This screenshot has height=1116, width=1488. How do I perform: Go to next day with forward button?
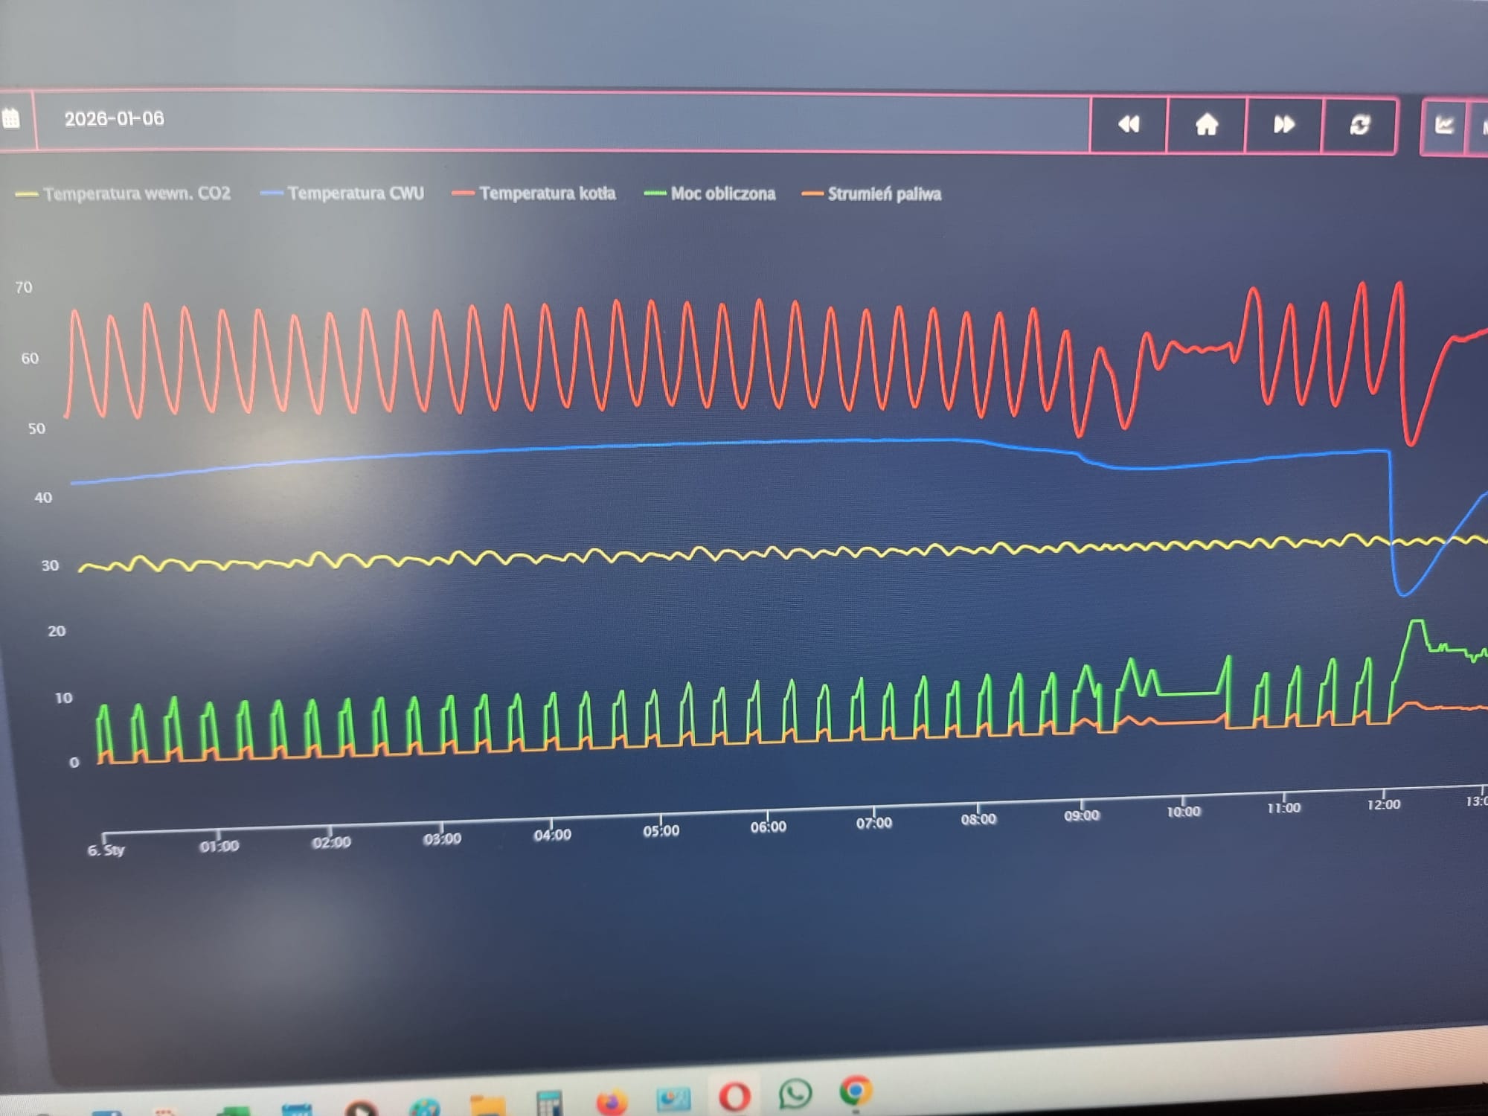(x=1283, y=124)
